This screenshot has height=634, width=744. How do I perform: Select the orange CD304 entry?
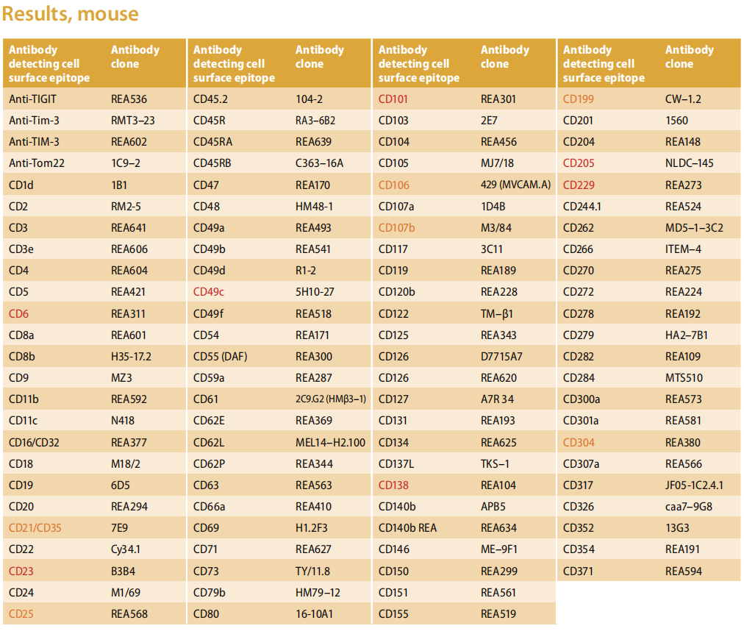click(x=579, y=442)
